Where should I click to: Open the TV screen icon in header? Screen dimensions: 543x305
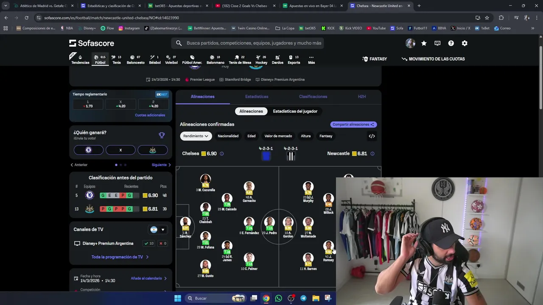coord(437,43)
